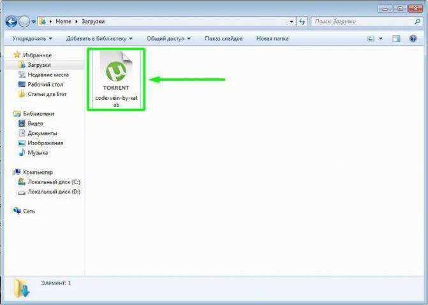Viewport: 428px width, 305px height.
Task: Click the Рабочий стол icon
Action: click(x=22, y=85)
